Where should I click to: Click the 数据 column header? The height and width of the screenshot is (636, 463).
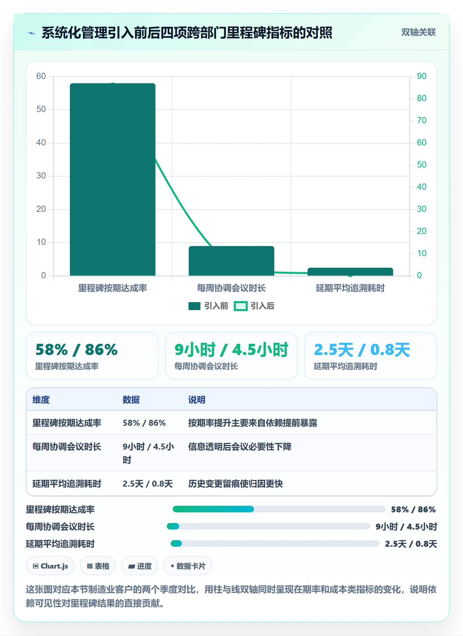pos(131,400)
